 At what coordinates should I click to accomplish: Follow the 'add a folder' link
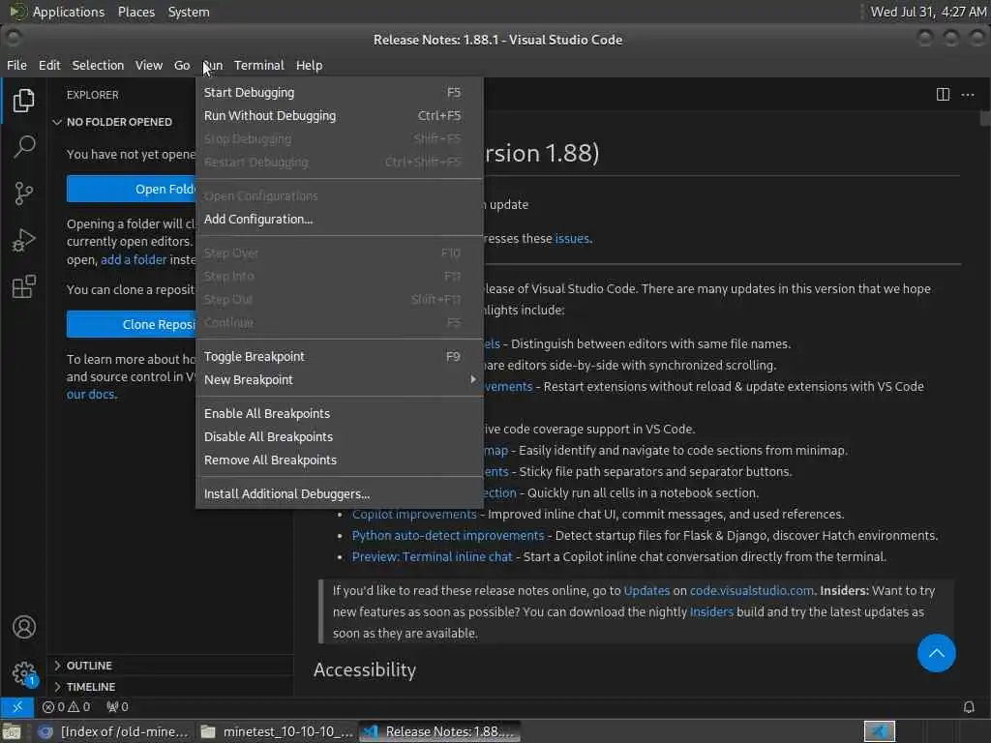134,259
